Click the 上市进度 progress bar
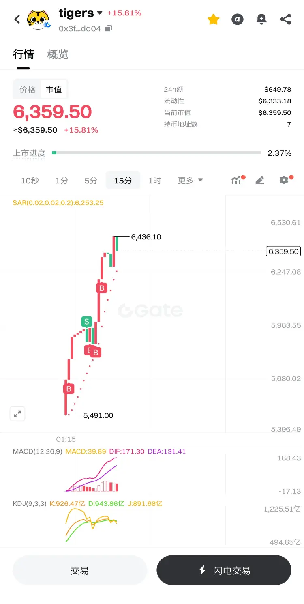Screen dimensions: 304x604 tap(156, 153)
